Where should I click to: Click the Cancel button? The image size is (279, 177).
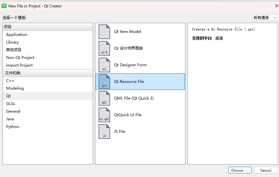click(266, 170)
